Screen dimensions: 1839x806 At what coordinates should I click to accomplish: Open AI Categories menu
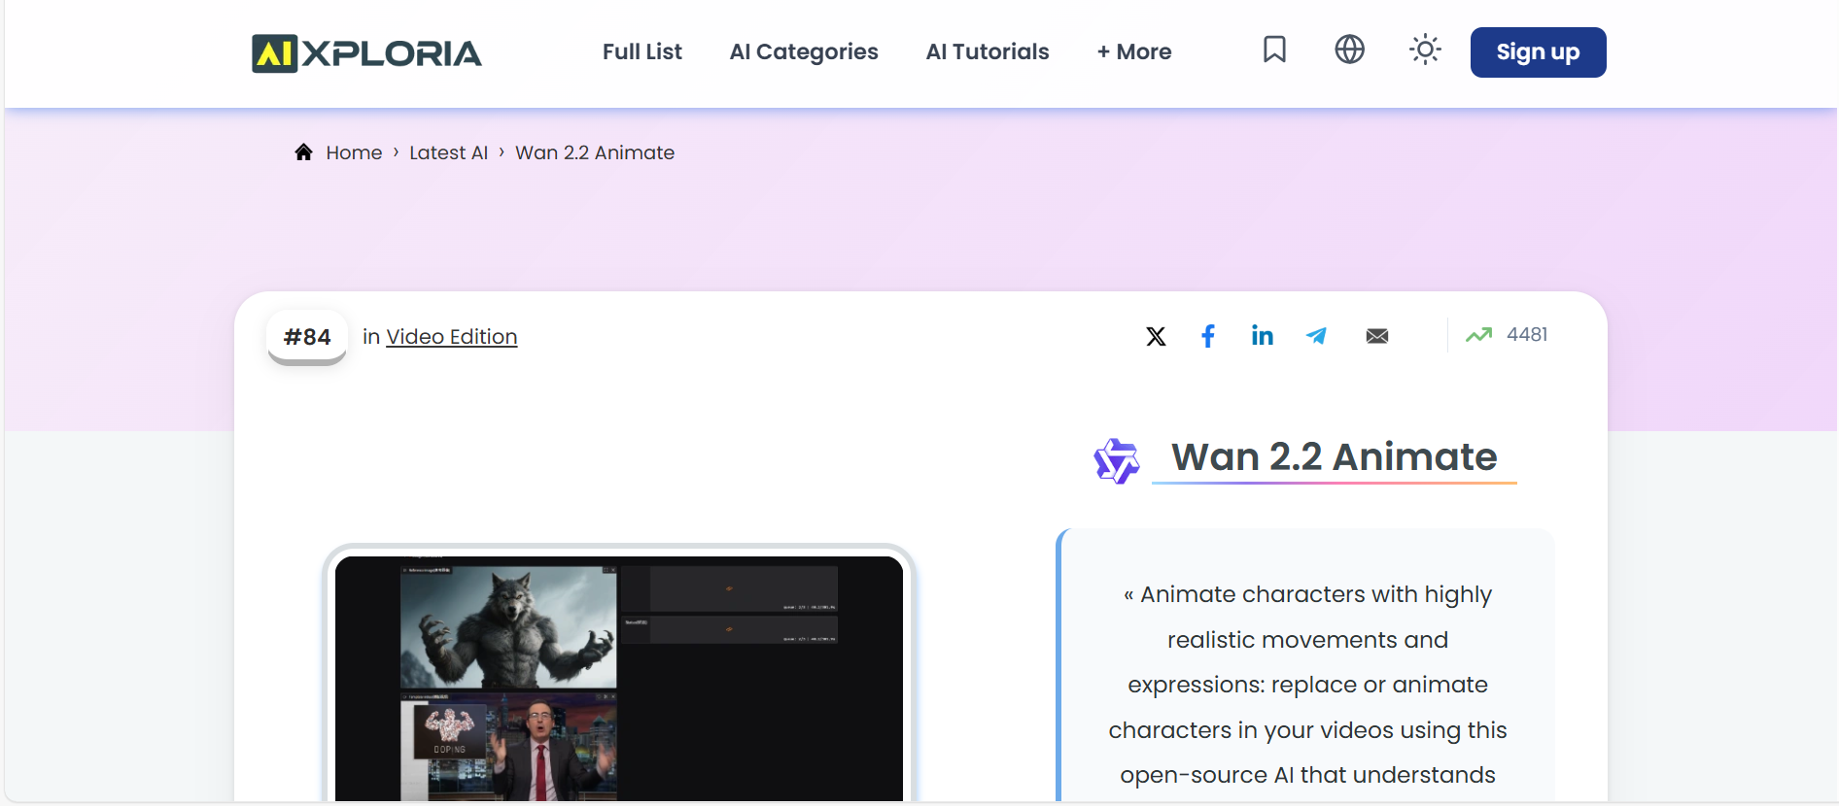[803, 51]
